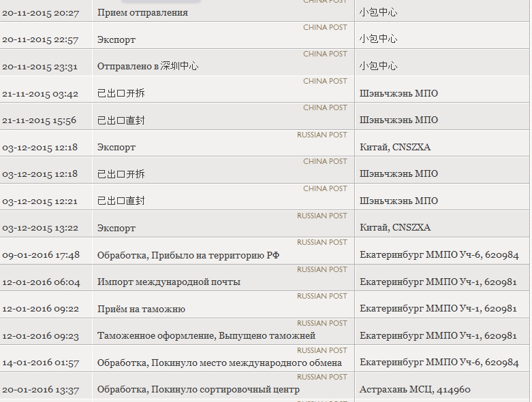Select the 'Импорт международной почты' status

click(x=169, y=282)
